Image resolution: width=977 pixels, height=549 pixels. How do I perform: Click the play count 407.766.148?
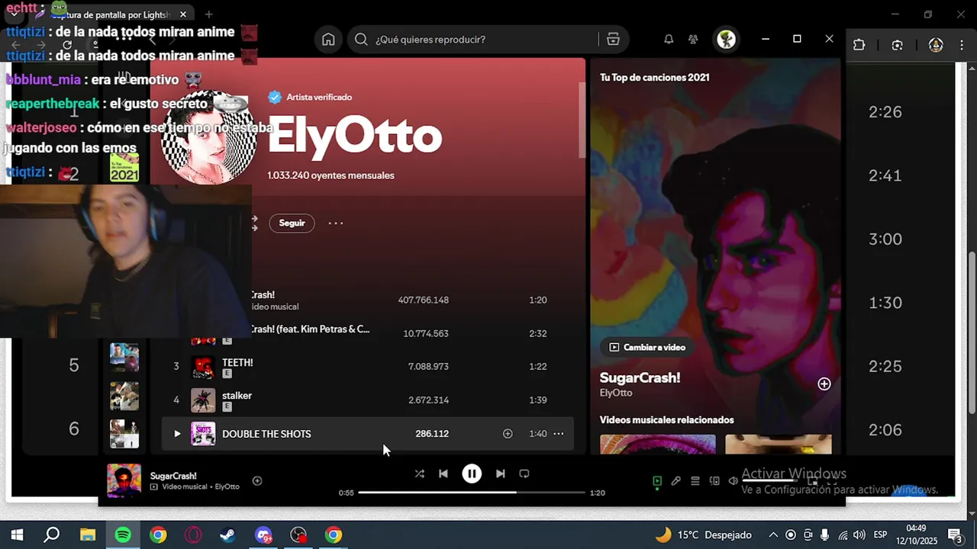pyautogui.click(x=423, y=300)
